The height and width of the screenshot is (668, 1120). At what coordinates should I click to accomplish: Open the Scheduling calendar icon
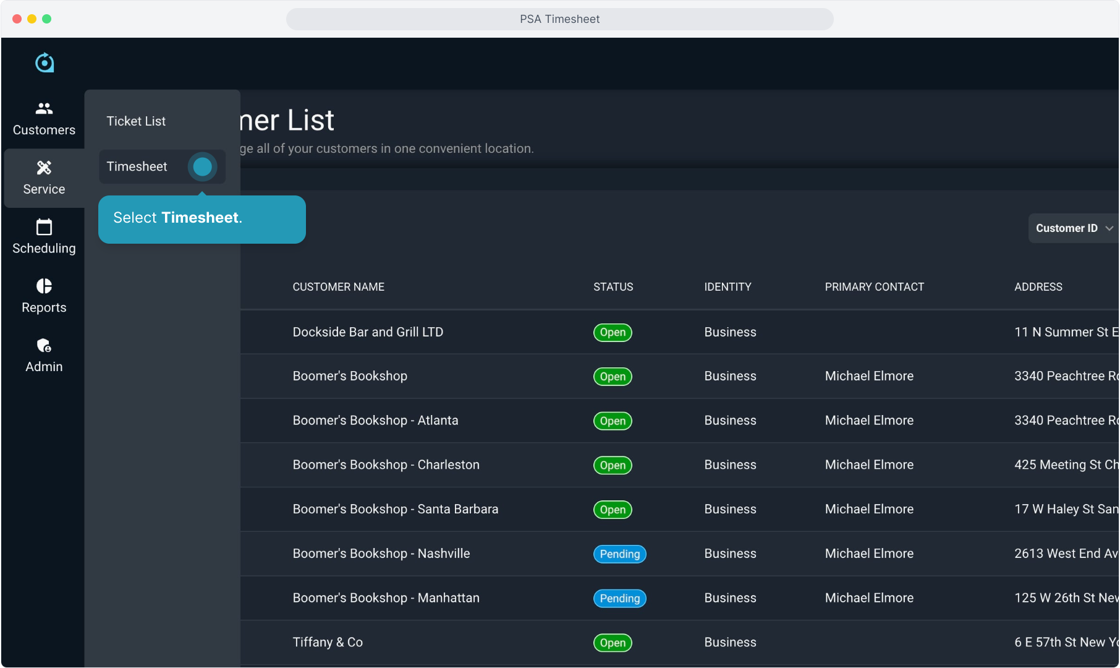pyautogui.click(x=44, y=227)
